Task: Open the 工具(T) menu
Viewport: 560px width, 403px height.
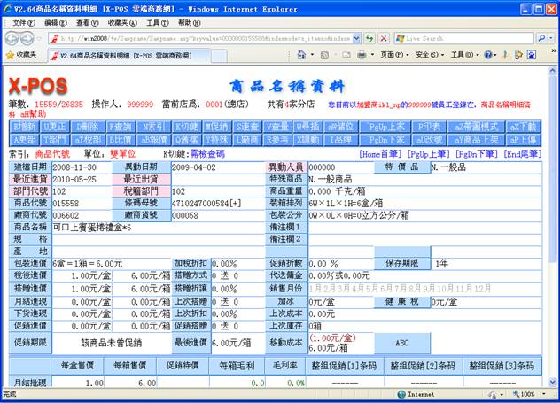Action: point(157,21)
